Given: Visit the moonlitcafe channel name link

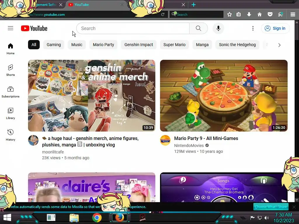Looking at the screenshot, I should click(53, 152).
